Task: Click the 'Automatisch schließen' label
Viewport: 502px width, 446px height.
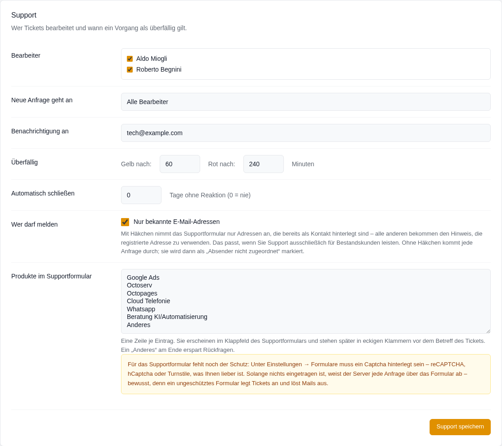Action: (x=43, y=193)
